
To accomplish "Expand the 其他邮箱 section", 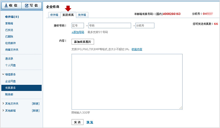I will (x=3, y=111).
